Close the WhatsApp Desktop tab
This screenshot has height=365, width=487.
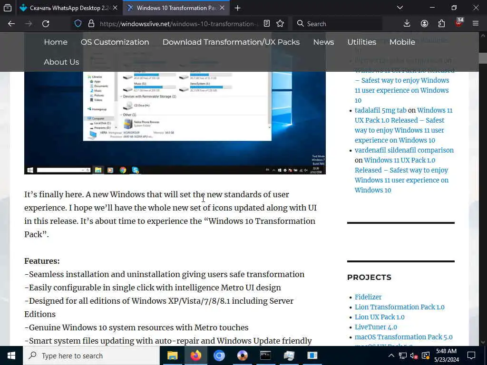115,8
